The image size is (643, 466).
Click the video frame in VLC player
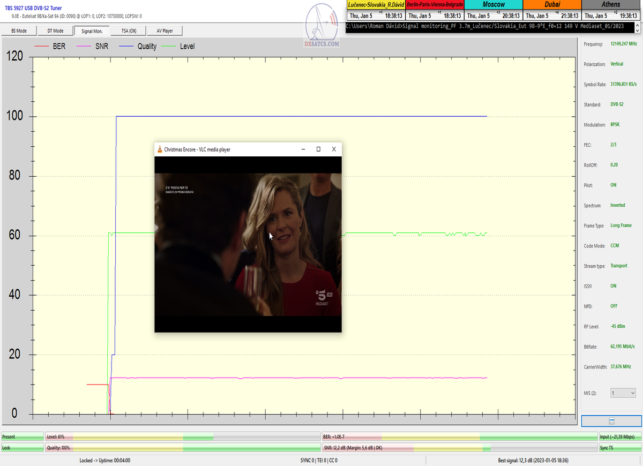pos(248,244)
